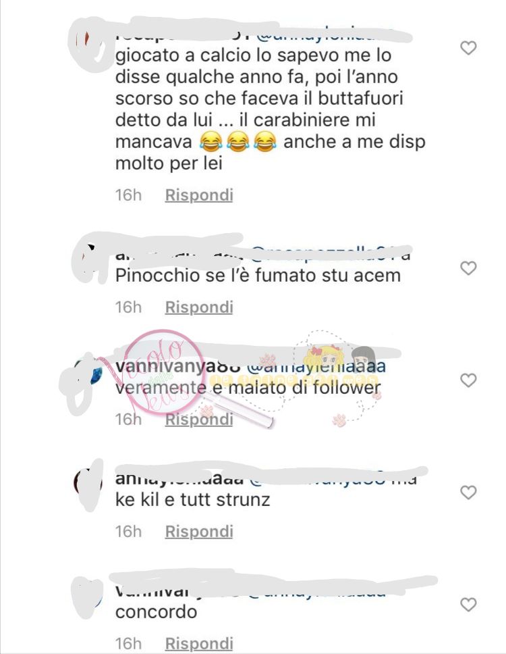The height and width of the screenshot is (654, 506).
Task: Like the "giocato a calcio" comment
Action: tap(468, 48)
